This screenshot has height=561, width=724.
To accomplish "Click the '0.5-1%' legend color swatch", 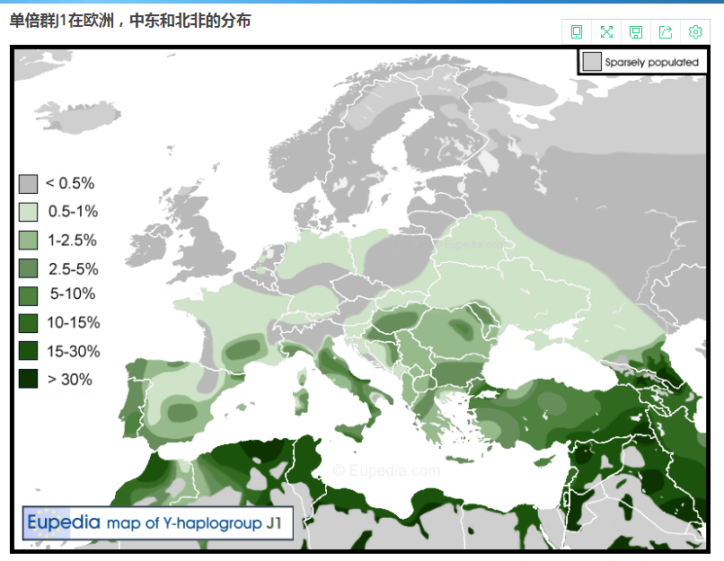I will [28, 212].
